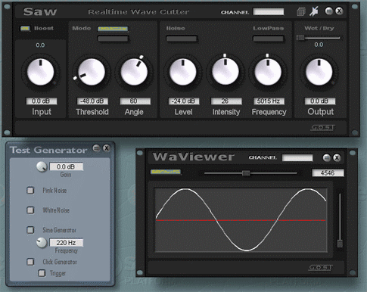Click the Angle knob
The width and height of the screenshot is (367, 292).
(x=134, y=72)
